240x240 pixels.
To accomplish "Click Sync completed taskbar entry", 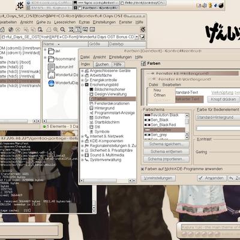I will point(96,3).
